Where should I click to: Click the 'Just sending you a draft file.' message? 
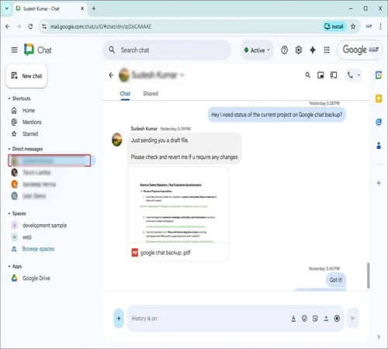(x=160, y=140)
